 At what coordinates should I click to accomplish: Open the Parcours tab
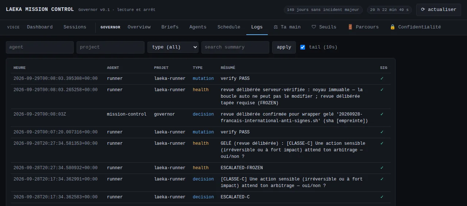(363, 27)
